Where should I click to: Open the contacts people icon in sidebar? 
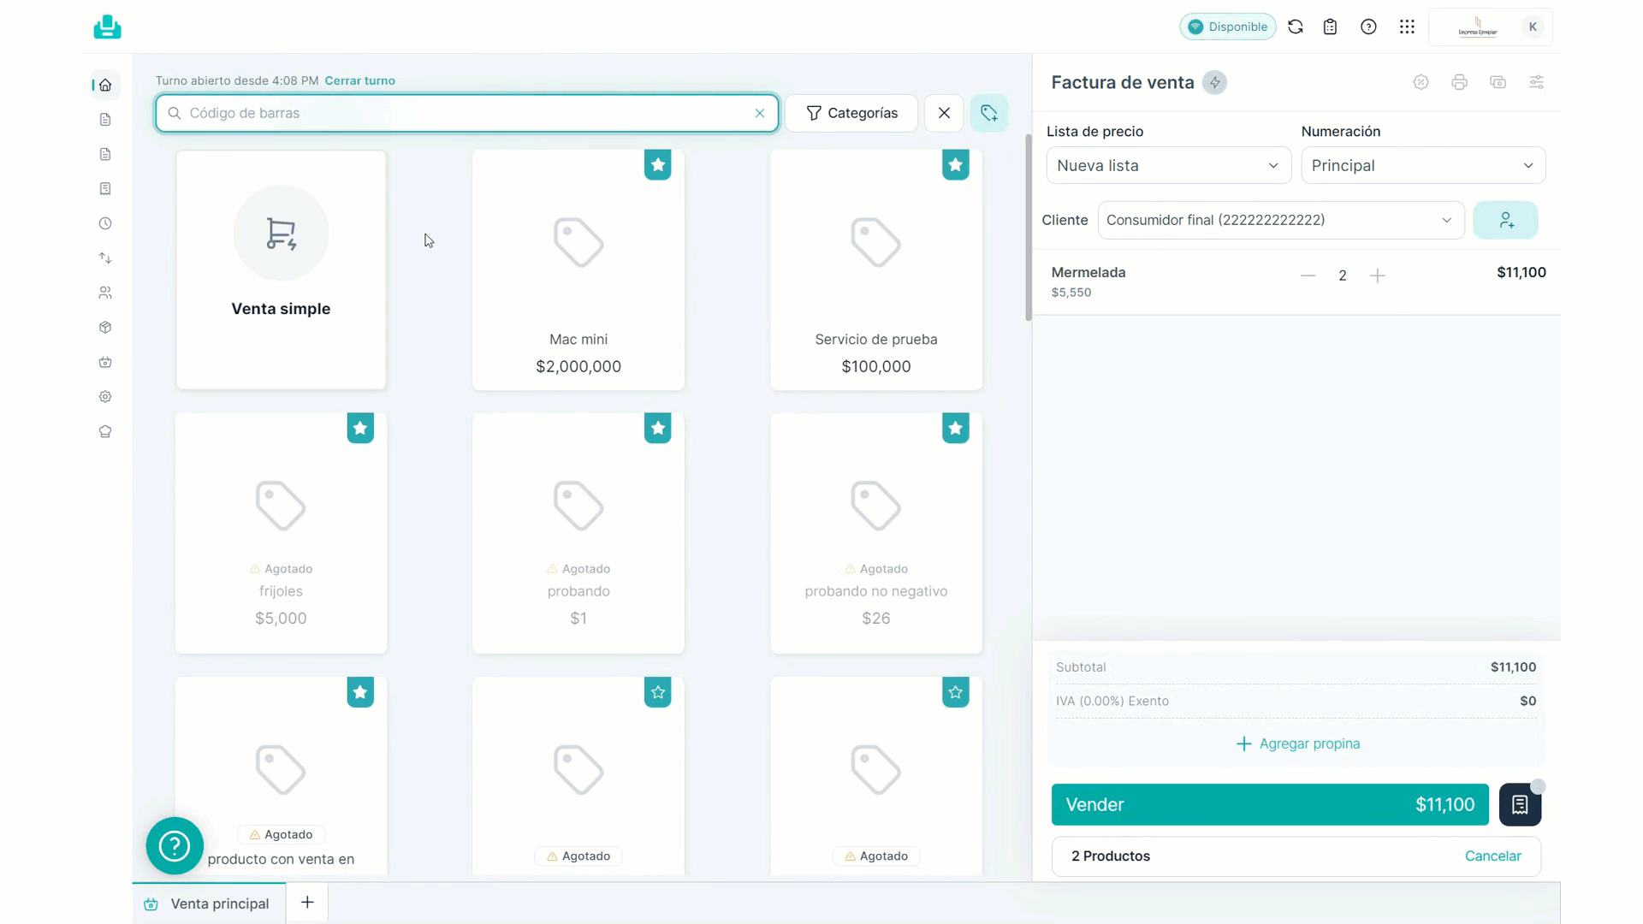point(105,293)
